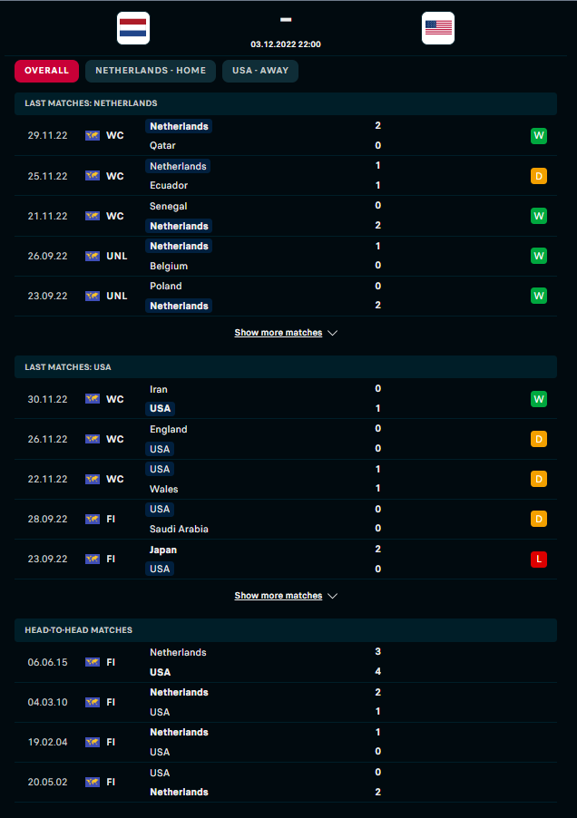
Task: Click the green W badge for Poland–Netherlands
Action: [x=539, y=296]
